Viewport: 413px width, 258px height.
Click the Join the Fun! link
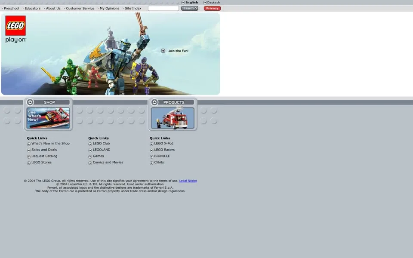tap(178, 51)
